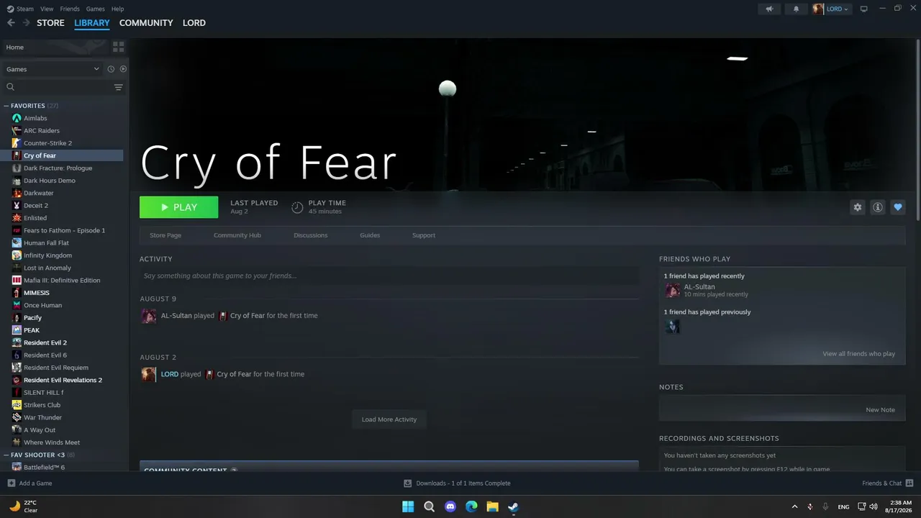Click the Human Fall Flat game icon
921x518 pixels.
click(17, 243)
